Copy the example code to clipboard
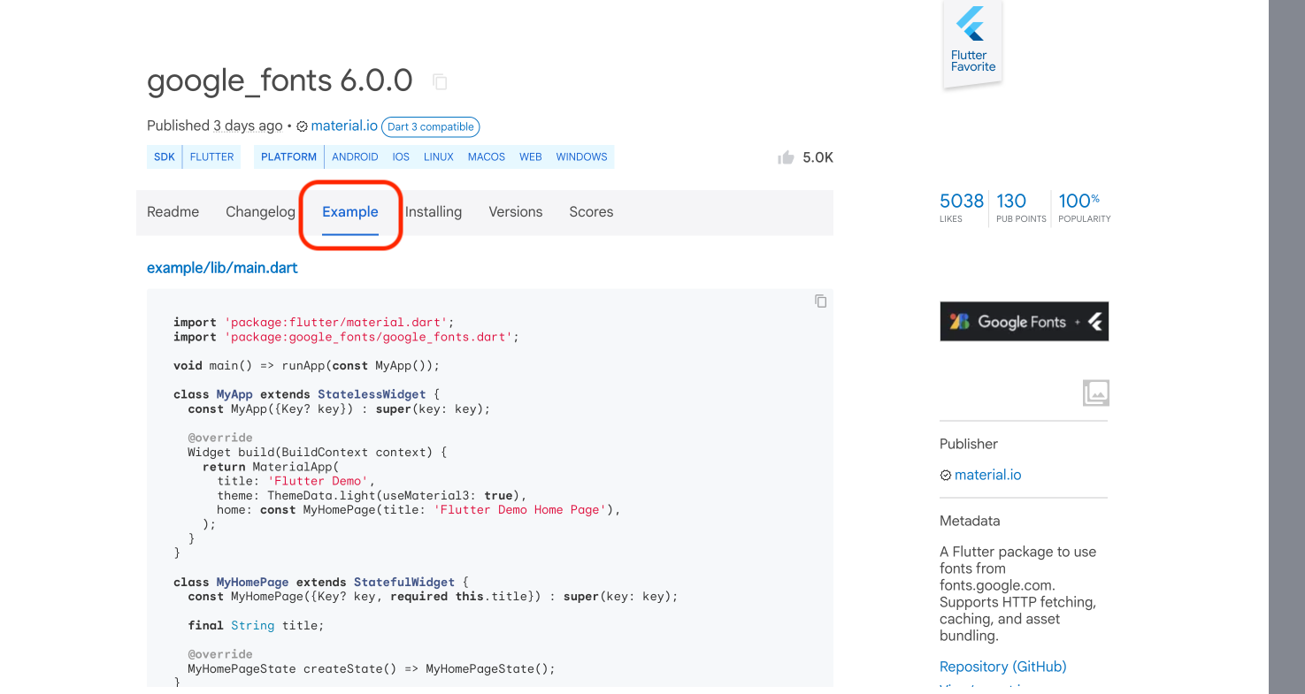The height and width of the screenshot is (694, 1305). (x=821, y=301)
